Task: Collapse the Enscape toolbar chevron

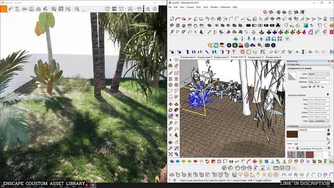Action: click(83, 10)
